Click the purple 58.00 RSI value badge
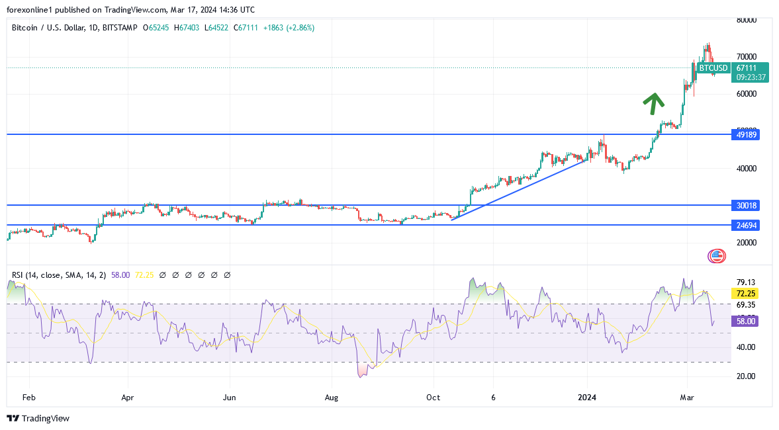Image resolution: width=779 pixels, height=430 pixels. (746, 321)
